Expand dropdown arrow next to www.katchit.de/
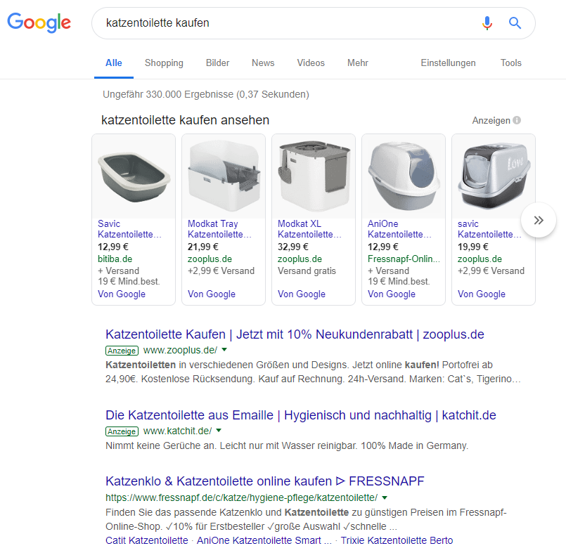566x560 pixels. 219,431
